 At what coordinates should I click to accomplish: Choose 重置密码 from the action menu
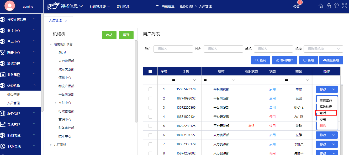(x=326, y=101)
